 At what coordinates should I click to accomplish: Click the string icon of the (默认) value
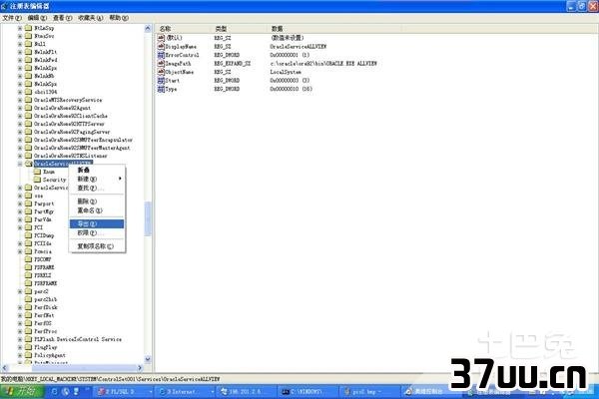coord(161,38)
